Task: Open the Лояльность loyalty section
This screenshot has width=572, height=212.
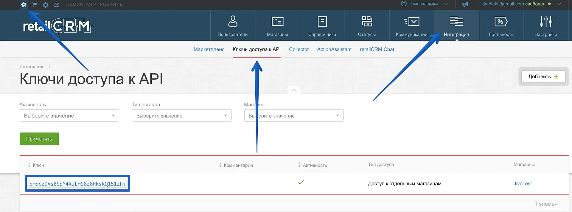Action: point(501,26)
